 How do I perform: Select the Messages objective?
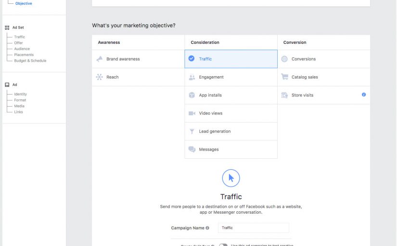(x=231, y=149)
